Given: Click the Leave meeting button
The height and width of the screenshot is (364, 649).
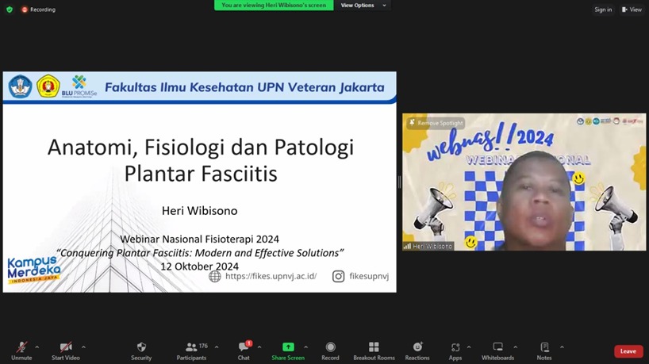Looking at the screenshot, I should tap(628, 351).
